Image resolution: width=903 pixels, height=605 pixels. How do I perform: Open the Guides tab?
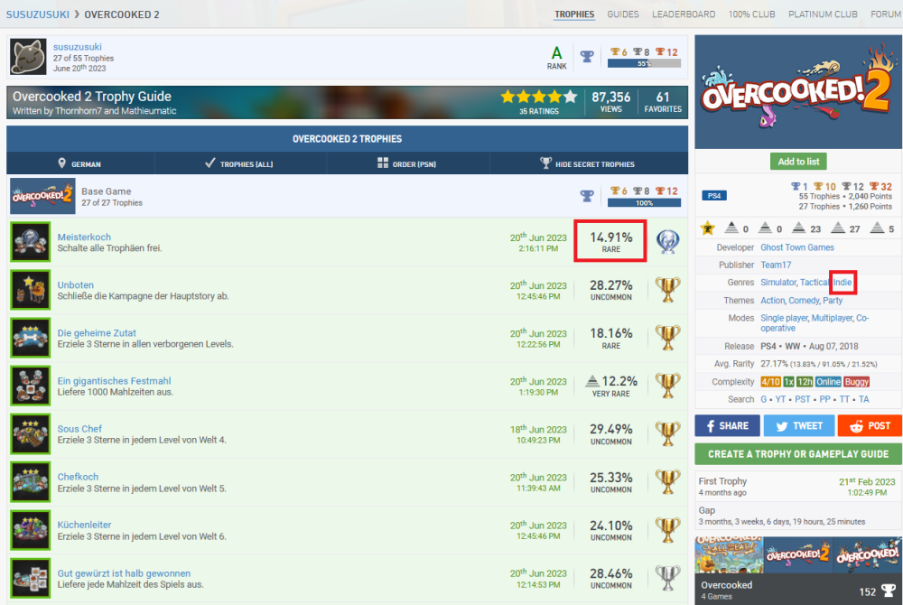tap(623, 14)
